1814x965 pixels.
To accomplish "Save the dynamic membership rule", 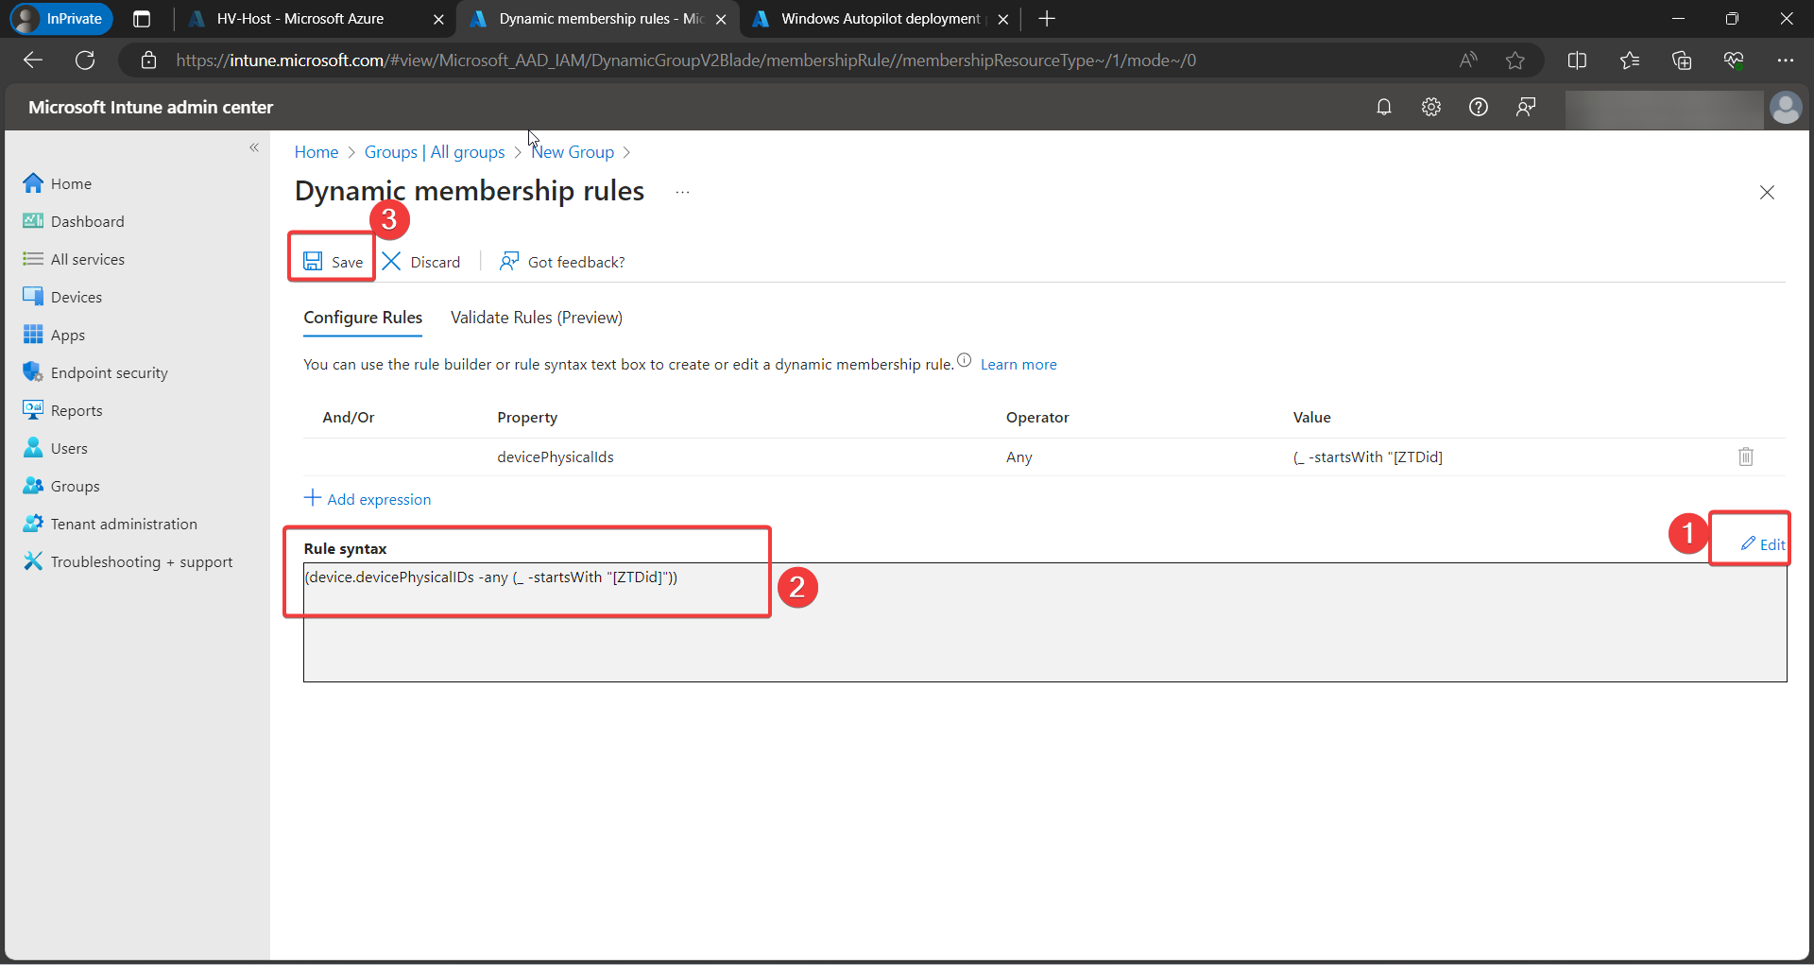I will [x=333, y=262].
